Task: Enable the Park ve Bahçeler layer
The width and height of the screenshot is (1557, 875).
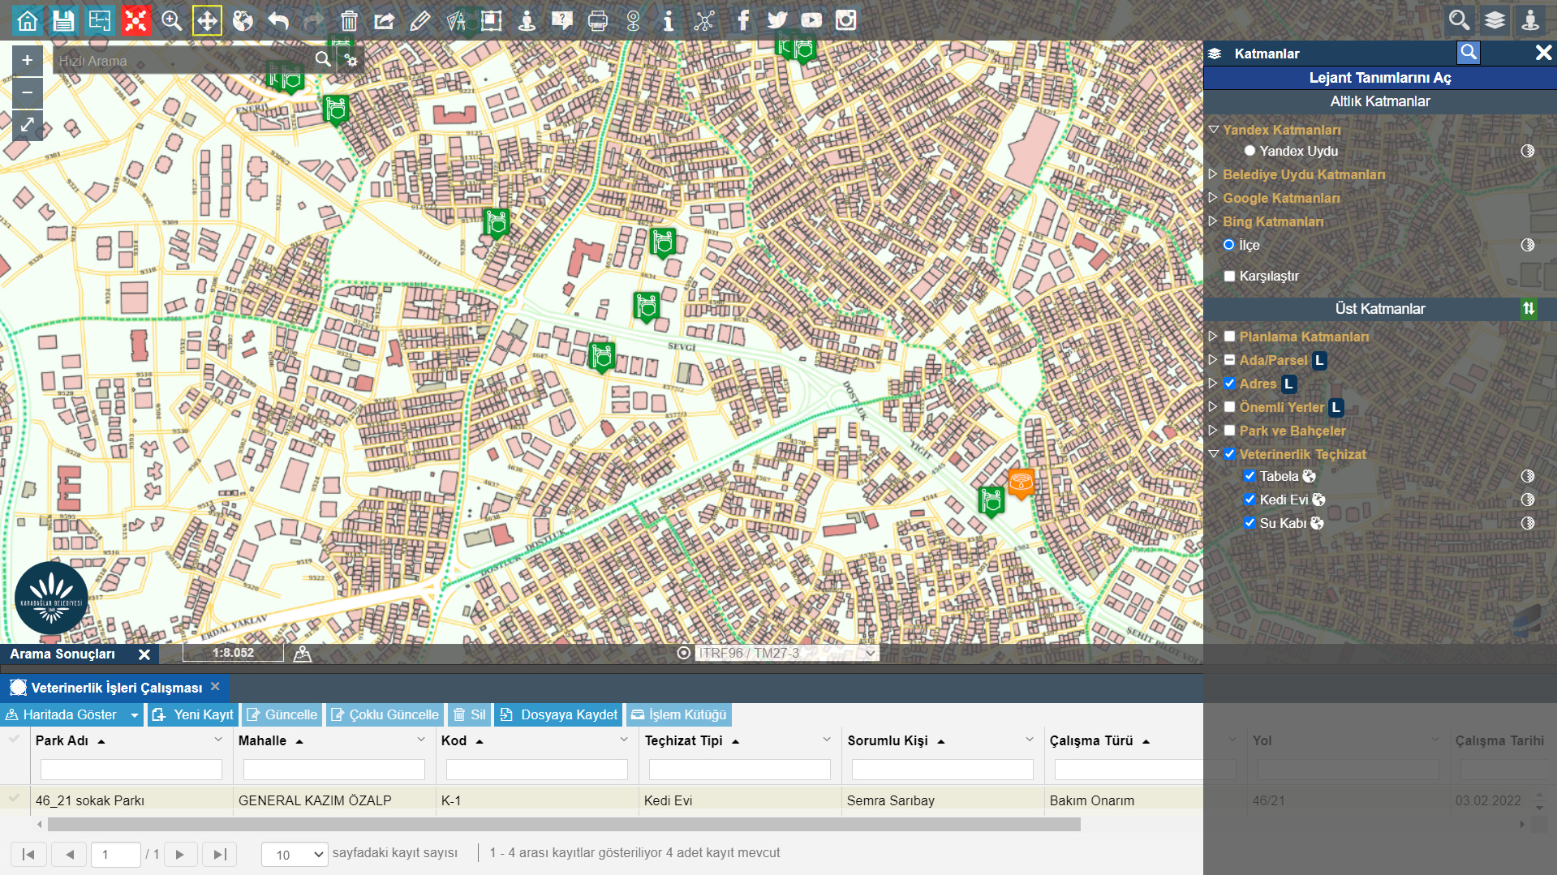Action: pyautogui.click(x=1230, y=431)
